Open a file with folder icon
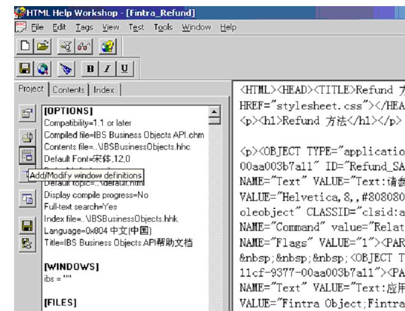Screen dimensions: 405x311 [43, 46]
